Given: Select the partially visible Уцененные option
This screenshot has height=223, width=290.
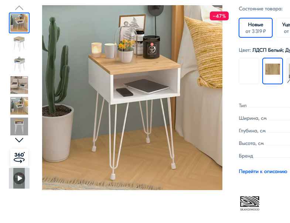Looking at the screenshot, I should (283, 28).
